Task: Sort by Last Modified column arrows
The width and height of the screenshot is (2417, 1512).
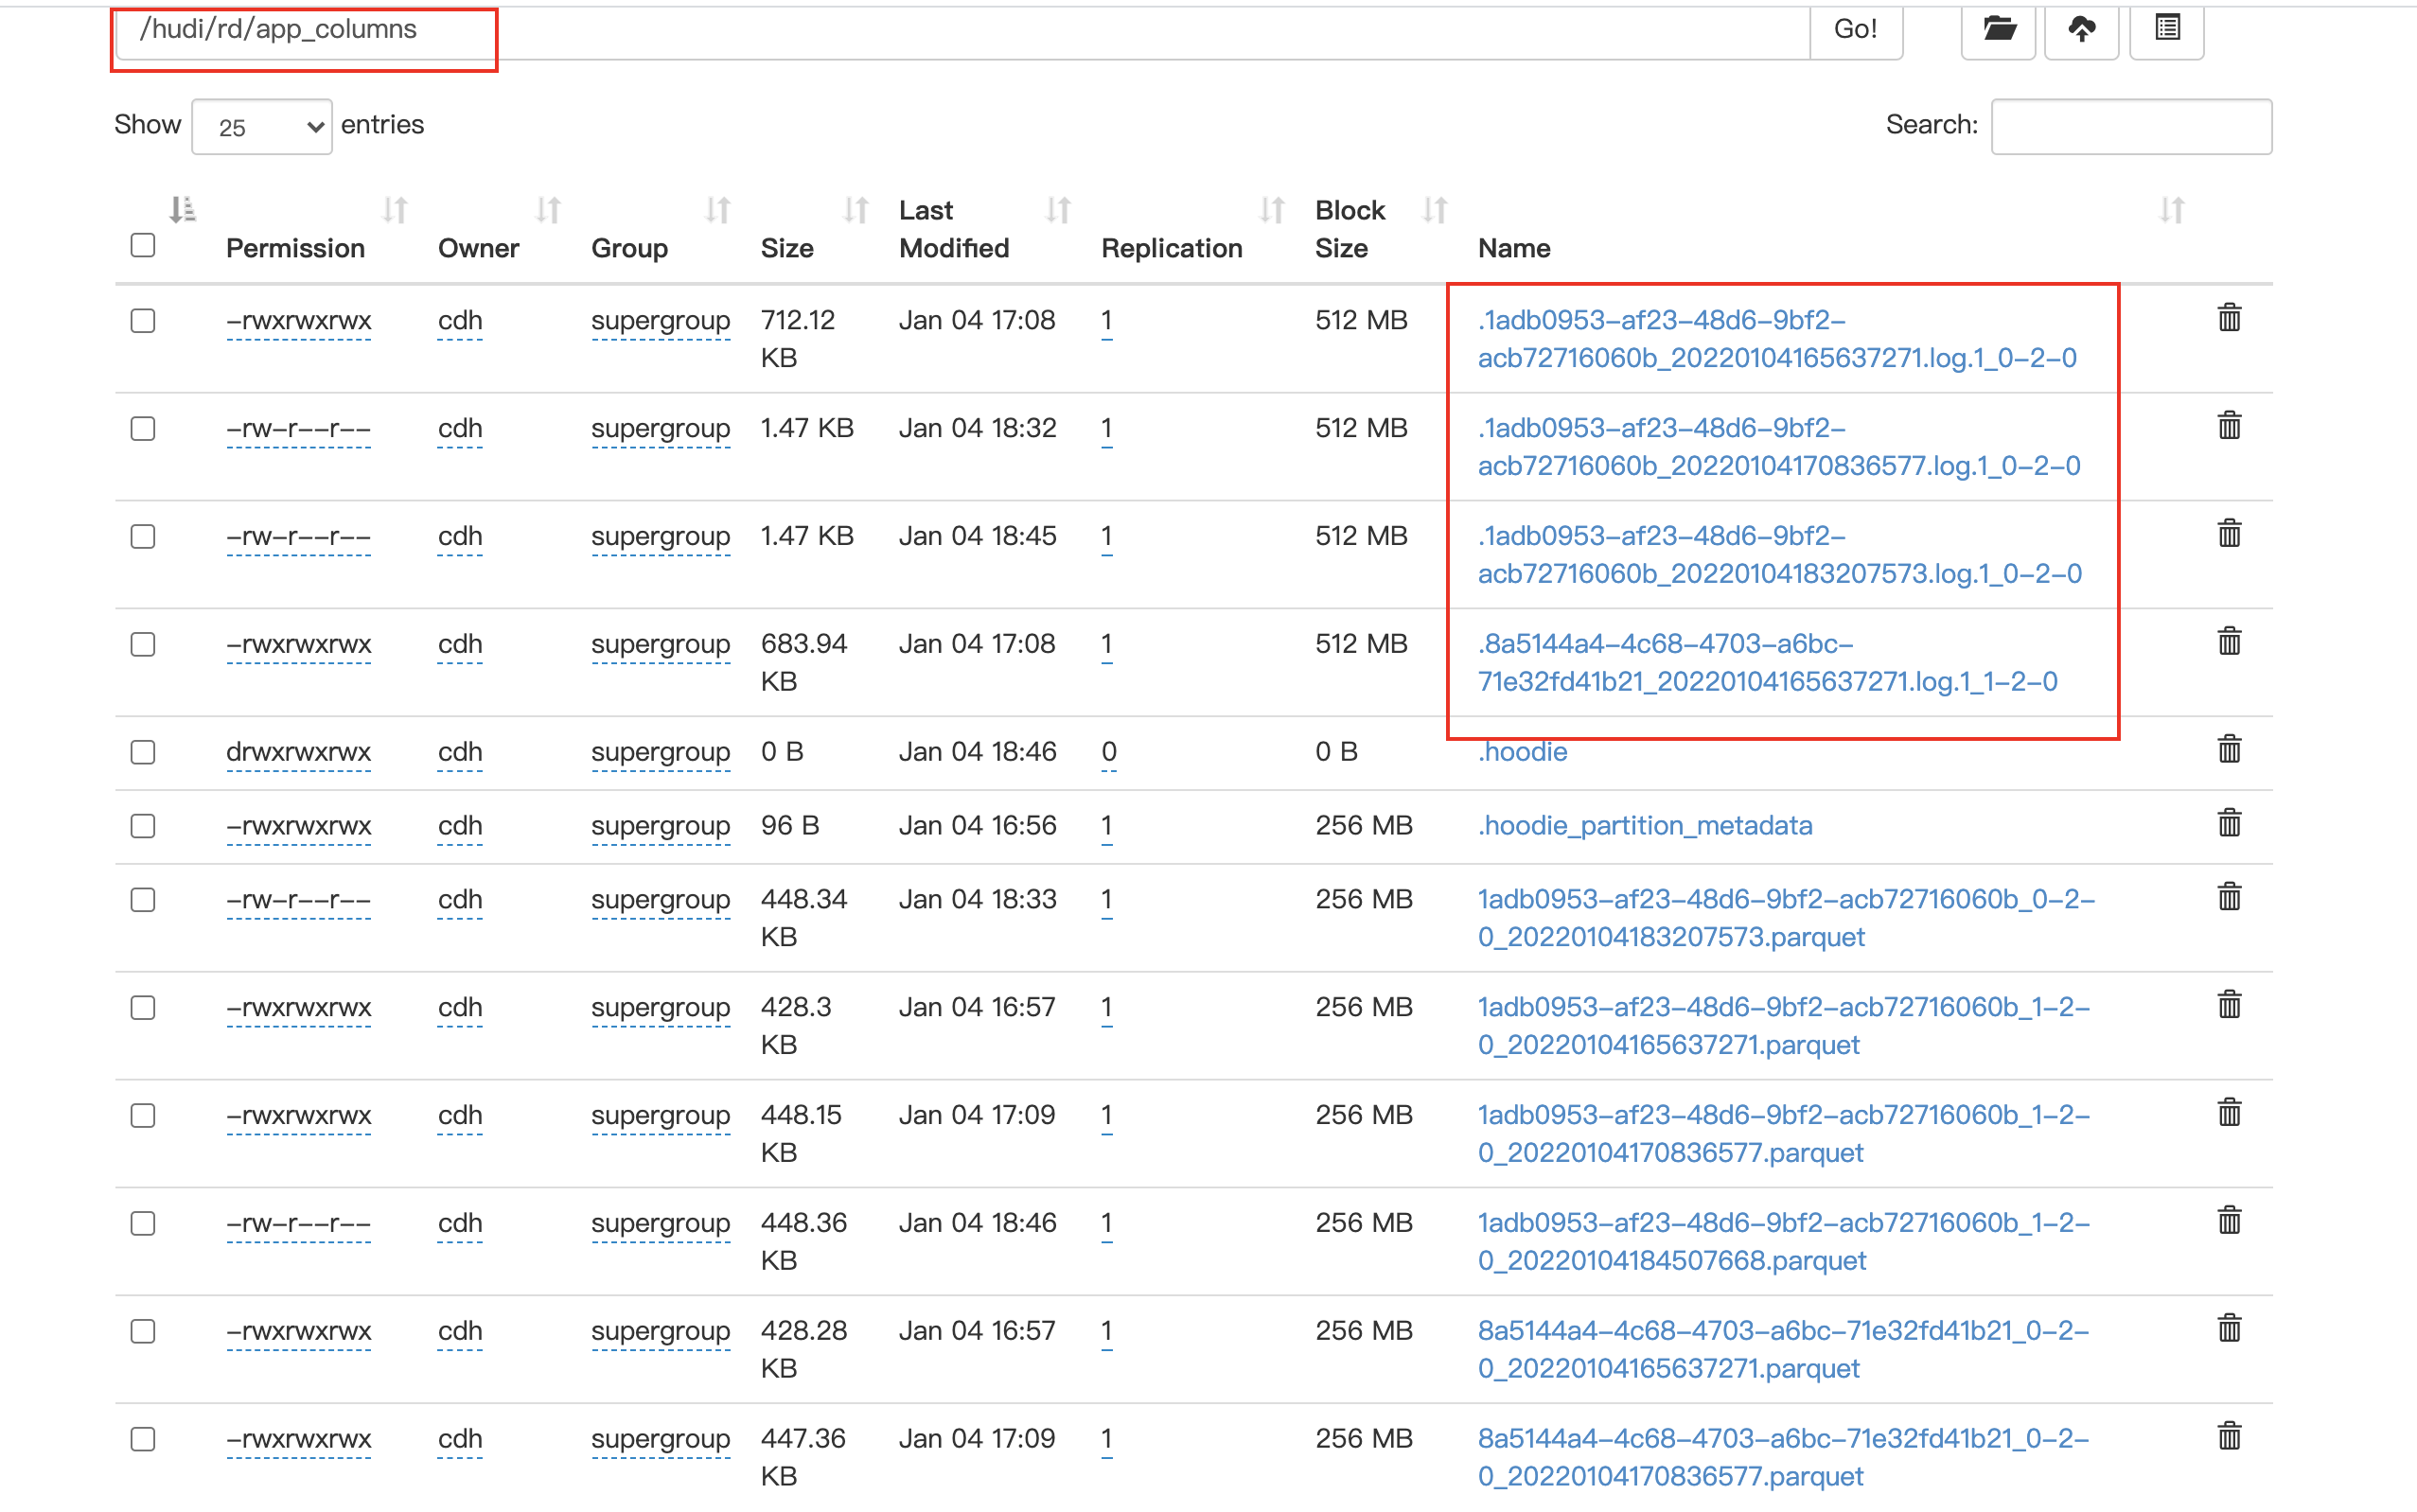Action: (x=1058, y=211)
